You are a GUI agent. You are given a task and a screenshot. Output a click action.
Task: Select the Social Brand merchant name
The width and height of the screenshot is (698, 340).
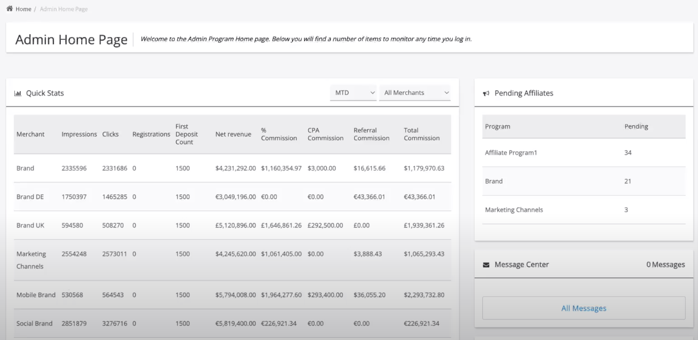click(34, 323)
